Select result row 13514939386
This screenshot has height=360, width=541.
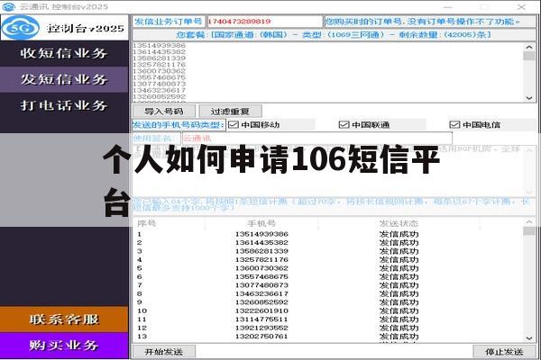point(328,234)
